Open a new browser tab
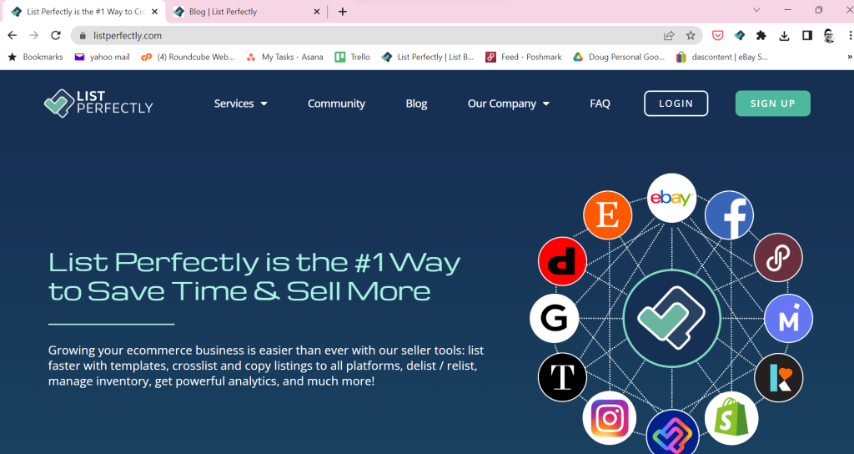 pyautogui.click(x=343, y=12)
